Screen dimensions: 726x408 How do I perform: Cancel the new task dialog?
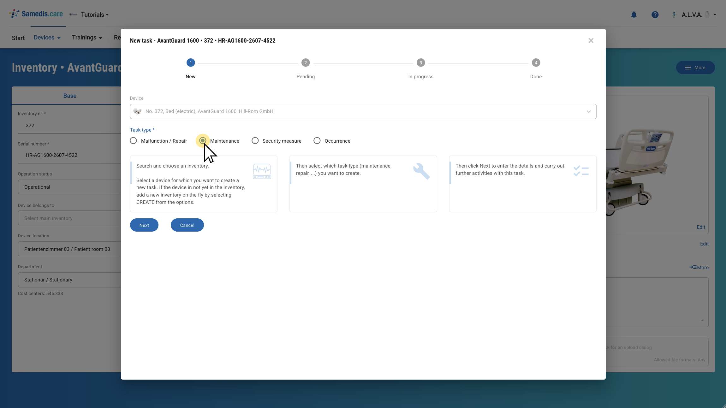click(x=187, y=225)
